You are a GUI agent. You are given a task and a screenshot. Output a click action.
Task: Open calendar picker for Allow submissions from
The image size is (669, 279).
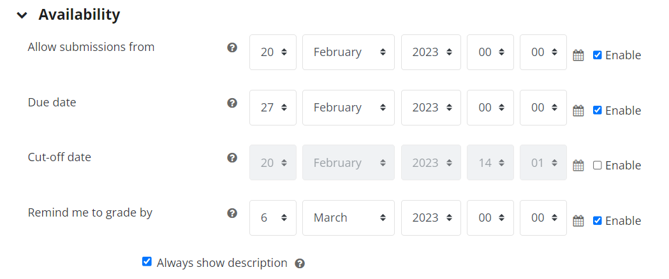coord(578,55)
